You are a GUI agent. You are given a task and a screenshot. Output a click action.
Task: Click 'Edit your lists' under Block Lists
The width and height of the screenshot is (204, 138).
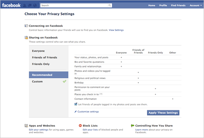click(x=90, y=130)
